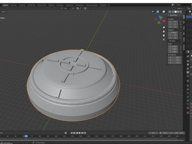Toggle viewport gizmos display
The image size is (192, 144).
[158, 12]
